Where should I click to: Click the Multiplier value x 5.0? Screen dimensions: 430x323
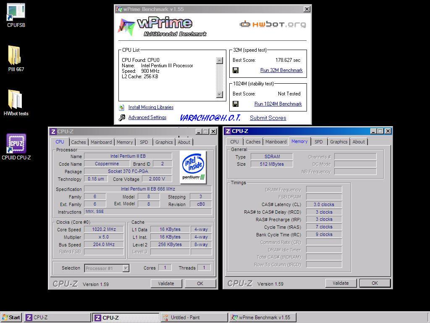[104, 237]
